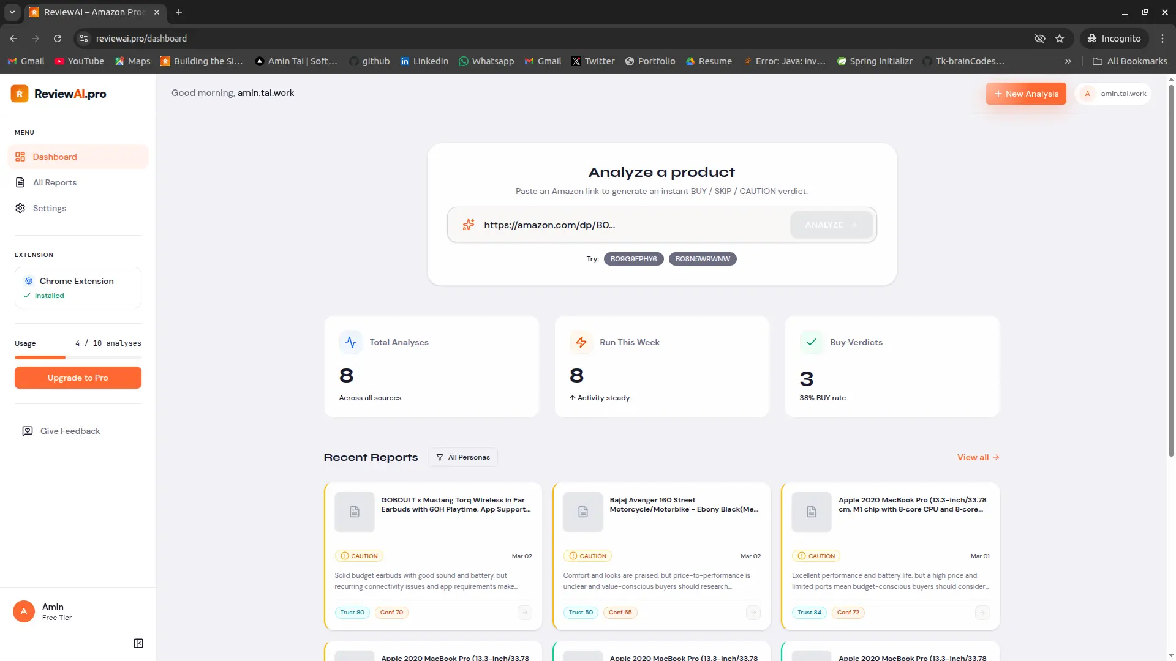Click the site information icon in address bar
This screenshot has width=1176, height=661.
pos(84,38)
